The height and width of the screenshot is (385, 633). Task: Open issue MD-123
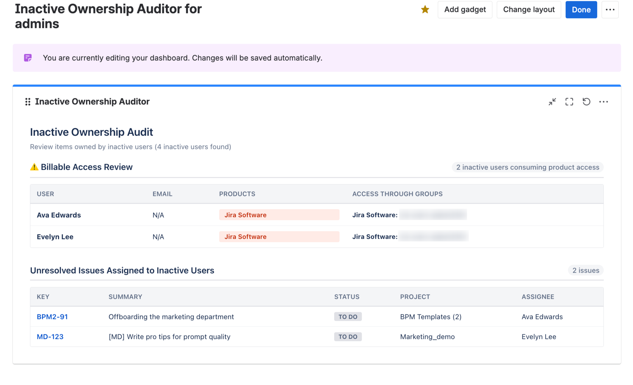(x=50, y=337)
